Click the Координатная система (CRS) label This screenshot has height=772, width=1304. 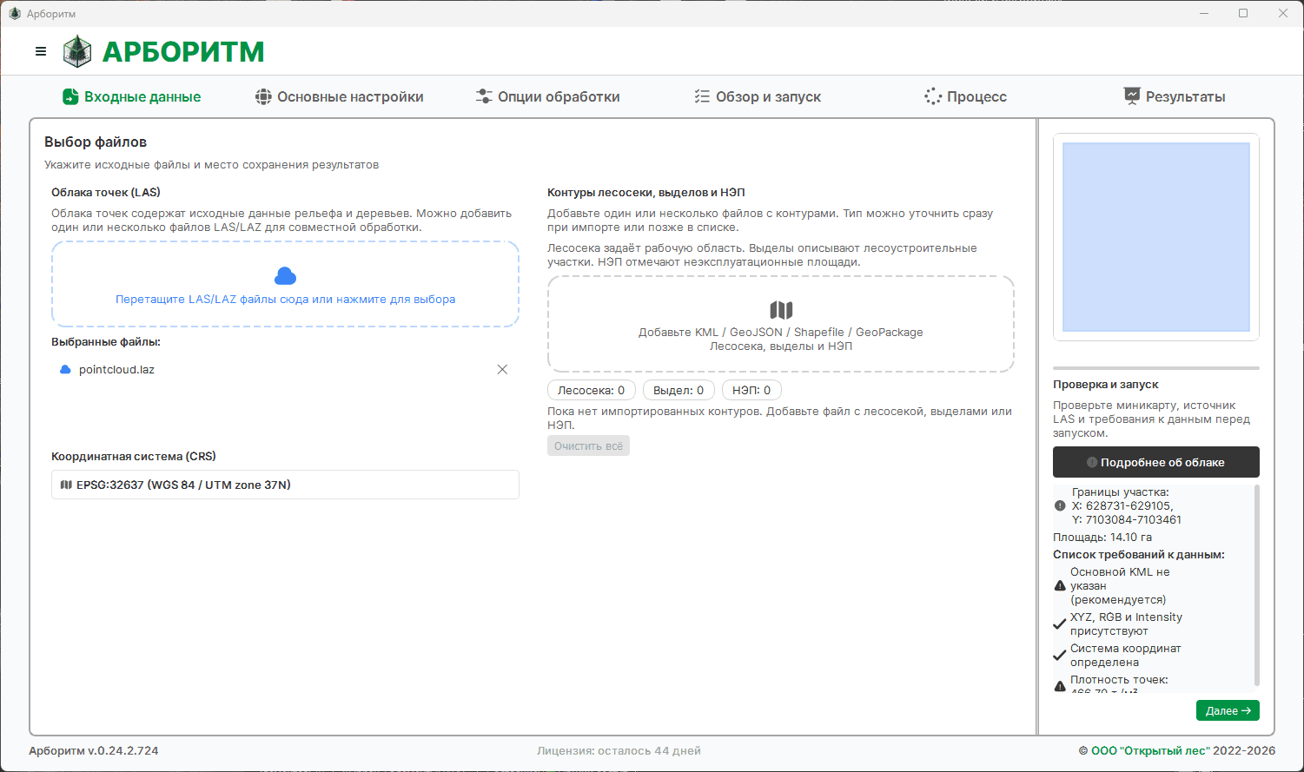click(x=134, y=457)
